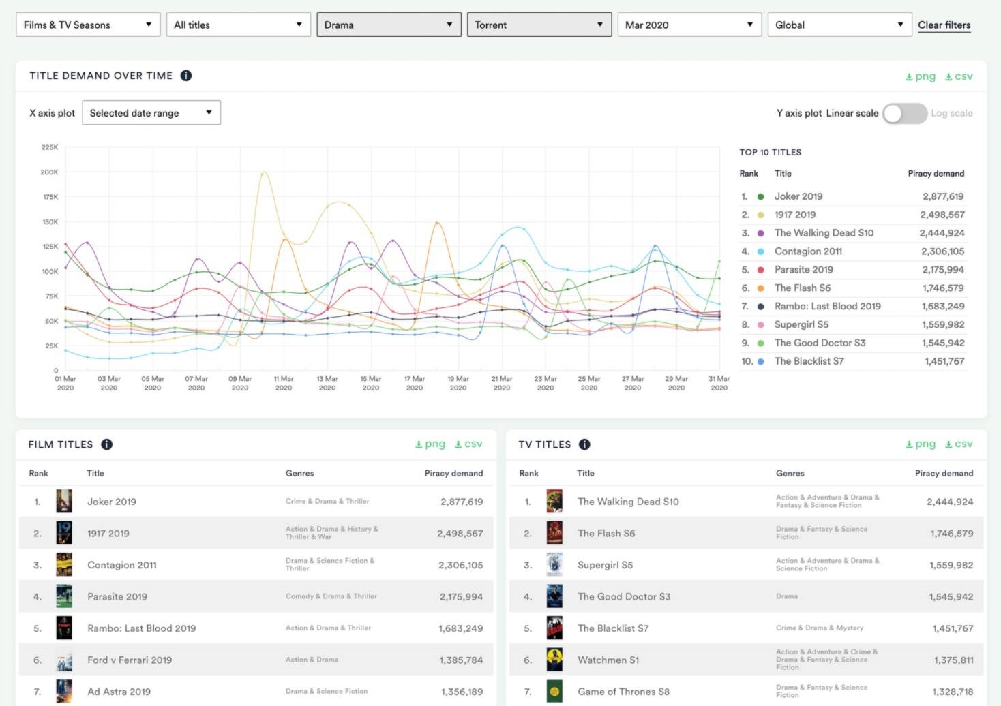Select Joker 2019 in Film Titles table
This screenshot has height=706, width=1001.
click(112, 502)
